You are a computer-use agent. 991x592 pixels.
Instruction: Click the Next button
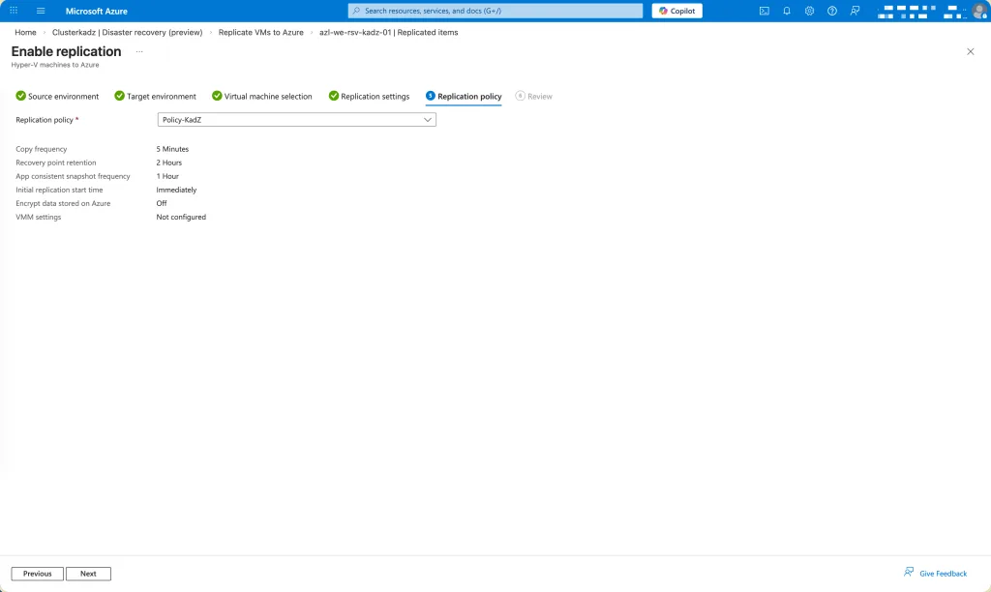pyautogui.click(x=88, y=574)
